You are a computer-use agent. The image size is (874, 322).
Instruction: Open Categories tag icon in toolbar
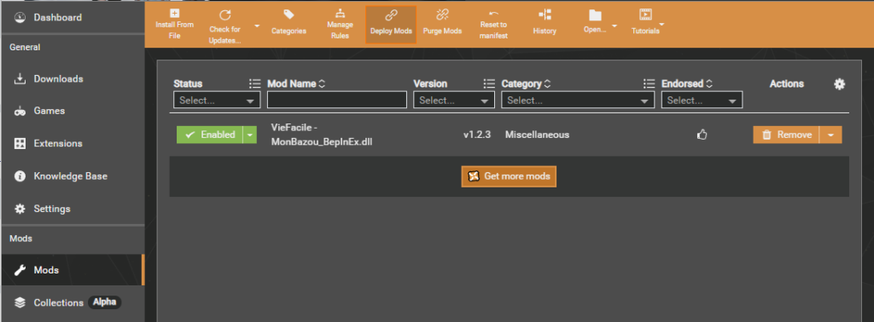pos(288,14)
